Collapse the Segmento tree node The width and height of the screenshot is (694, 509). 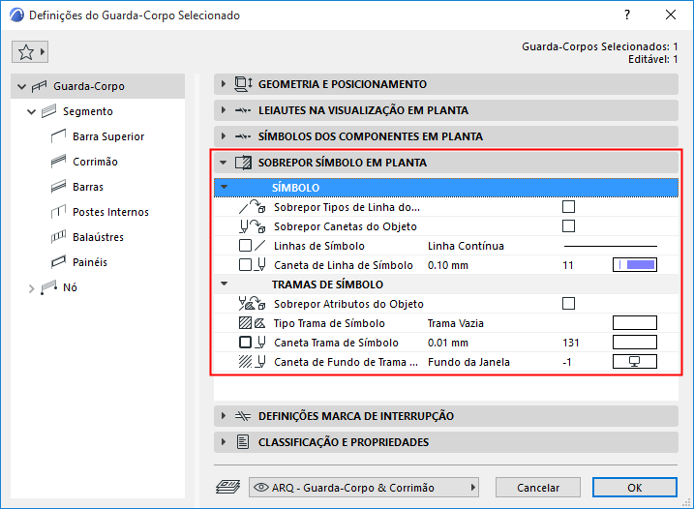pos(31,111)
